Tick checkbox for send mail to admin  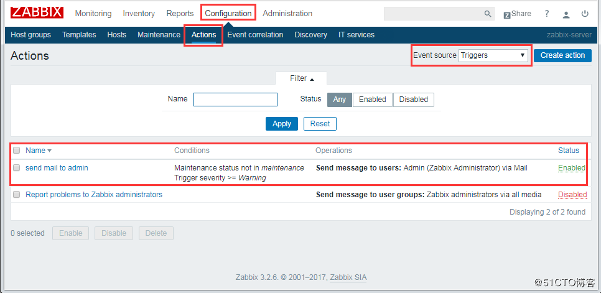16,168
